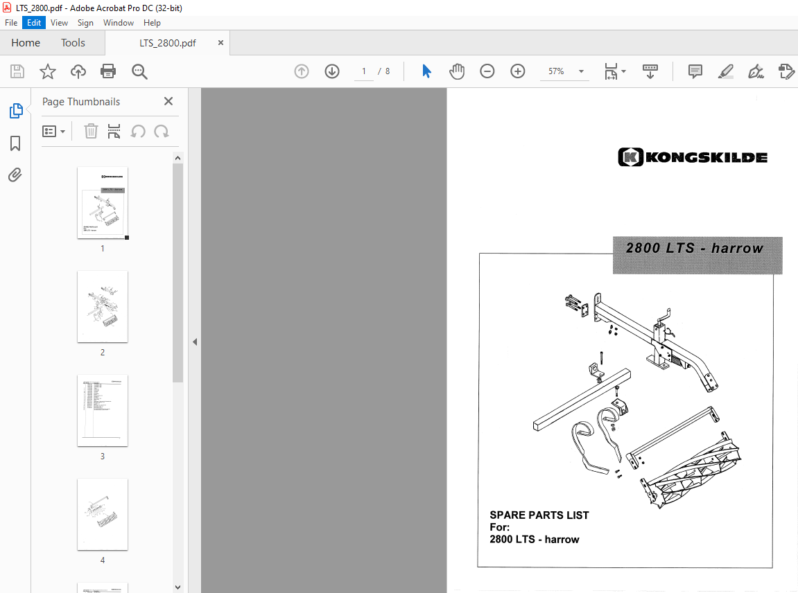Viewport: 798px width, 593px height.
Task: Rotate page clockwise icon
Action: click(162, 132)
